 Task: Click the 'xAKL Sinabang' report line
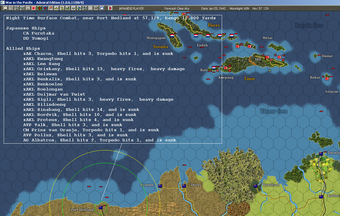(x=81, y=109)
